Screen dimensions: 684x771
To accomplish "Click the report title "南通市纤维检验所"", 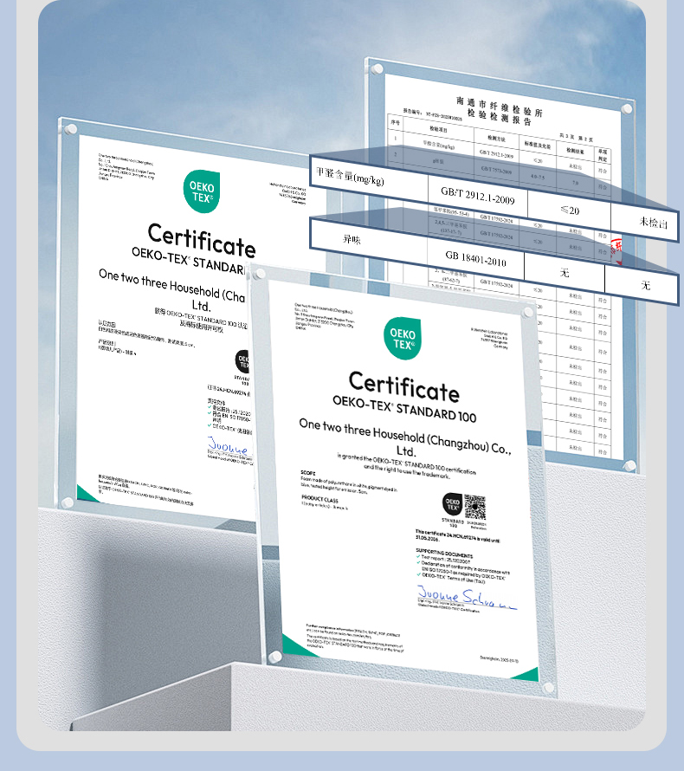I will [500, 107].
